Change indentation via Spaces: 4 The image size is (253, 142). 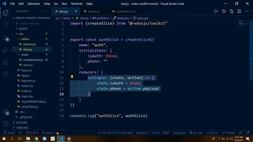click(142, 133)
